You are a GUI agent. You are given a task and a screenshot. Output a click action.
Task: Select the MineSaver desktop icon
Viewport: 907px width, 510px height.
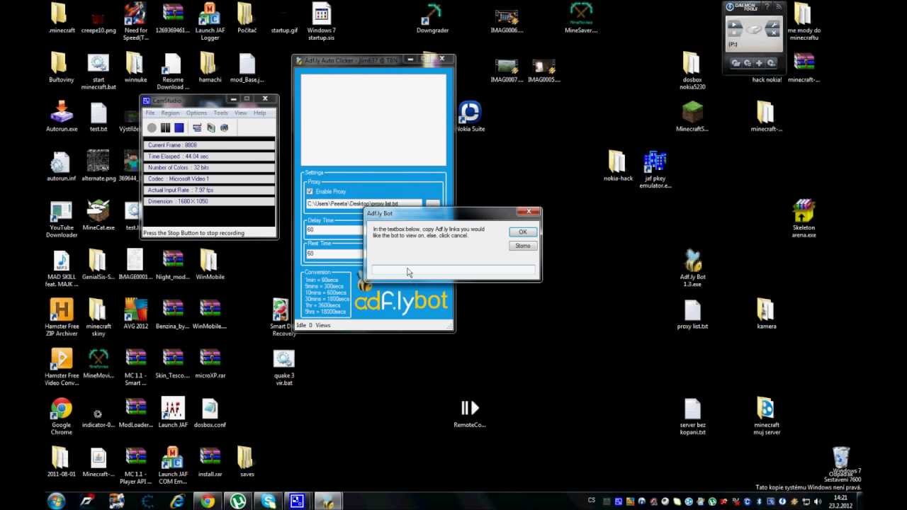point(581,18)
